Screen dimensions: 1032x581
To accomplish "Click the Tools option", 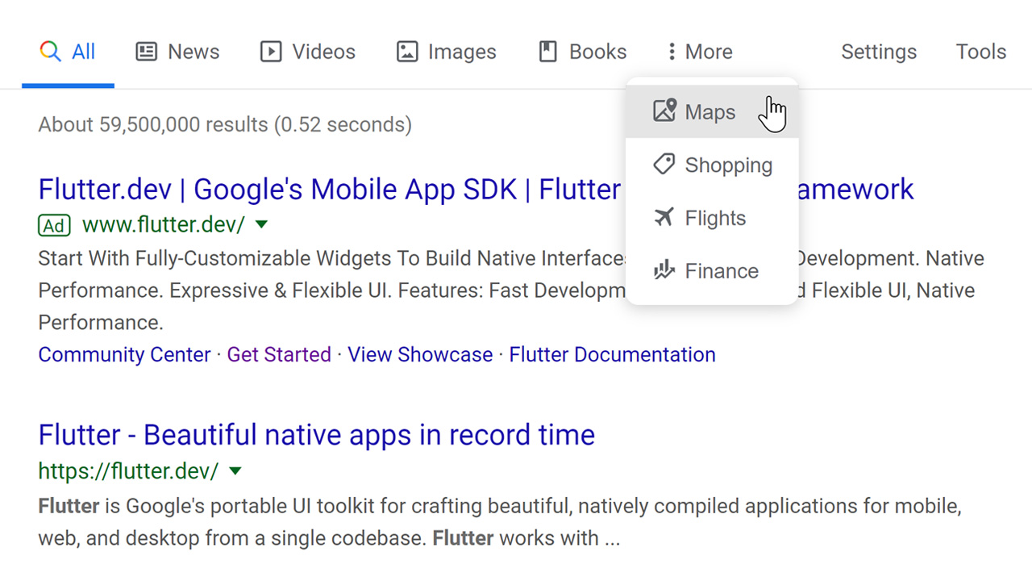I will [x=980, y=51].
